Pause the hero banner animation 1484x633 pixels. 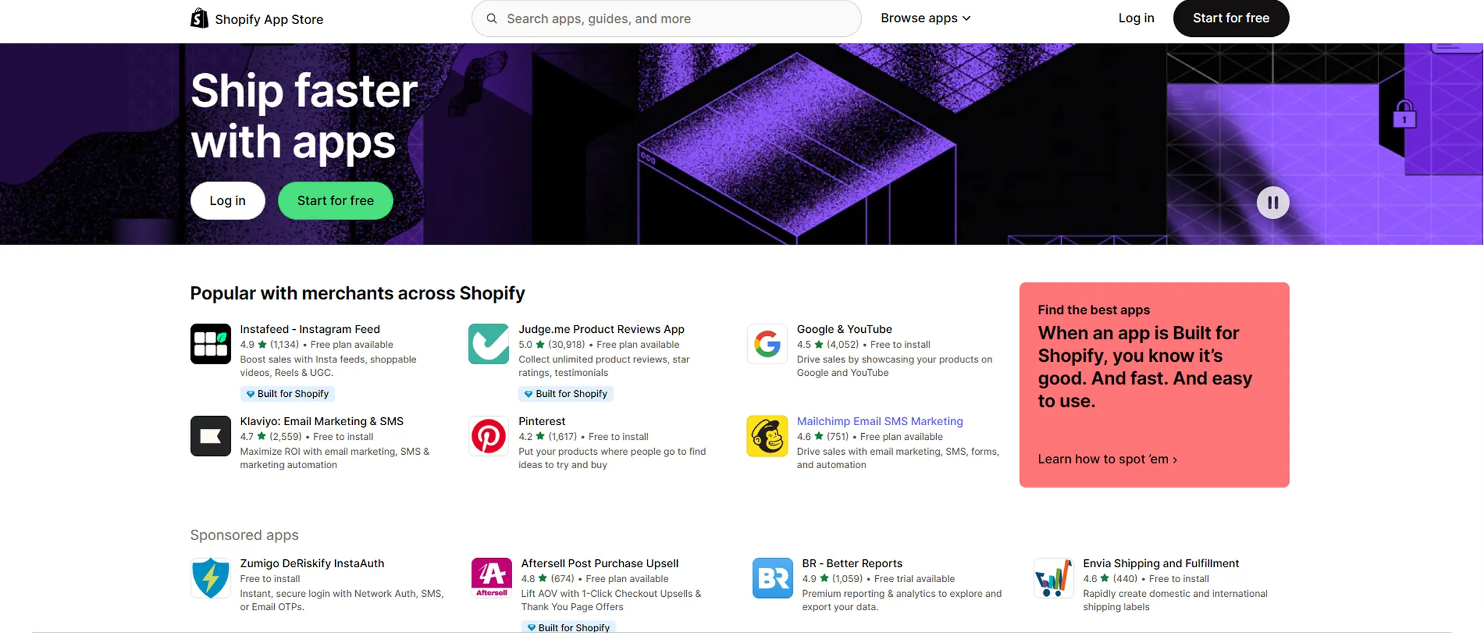coord(1272,202)
